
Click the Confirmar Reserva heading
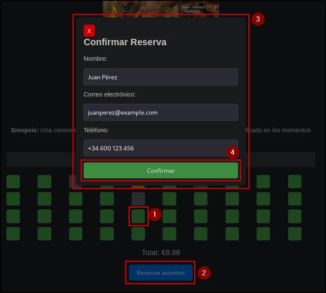point(125,42)
